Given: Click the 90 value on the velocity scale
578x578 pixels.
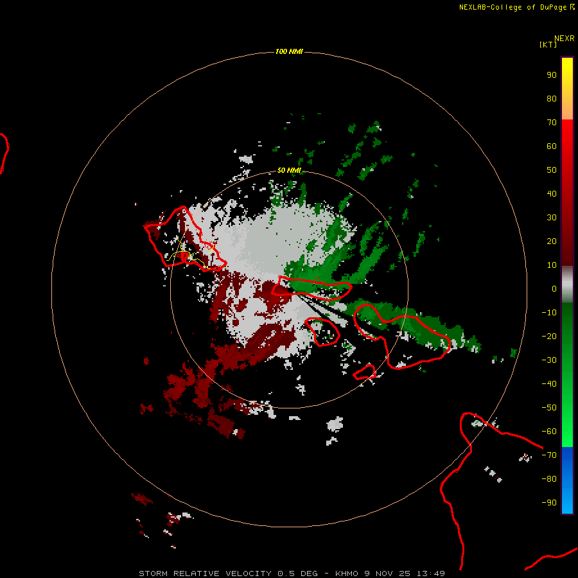Looking at the screenshot, I should (x=552, y=75).
